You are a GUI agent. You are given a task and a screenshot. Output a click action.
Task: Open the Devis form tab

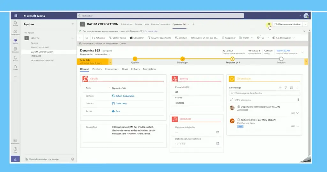[x=125, y=69]
